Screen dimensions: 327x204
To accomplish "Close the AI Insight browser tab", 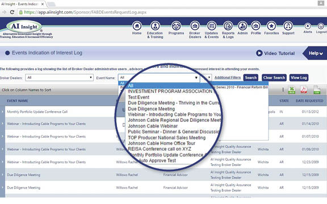I will (x=43, y=4).
